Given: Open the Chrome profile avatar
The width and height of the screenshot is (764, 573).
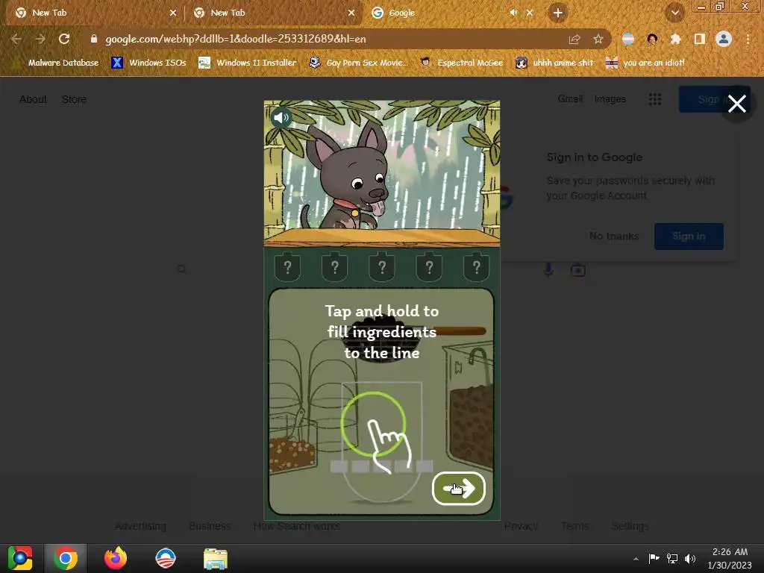Looking at the screenshot, I should (x=724, y=39).
